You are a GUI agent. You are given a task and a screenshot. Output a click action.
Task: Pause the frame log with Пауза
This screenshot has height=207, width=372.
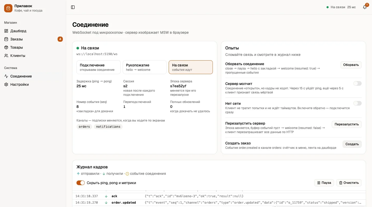324,183
